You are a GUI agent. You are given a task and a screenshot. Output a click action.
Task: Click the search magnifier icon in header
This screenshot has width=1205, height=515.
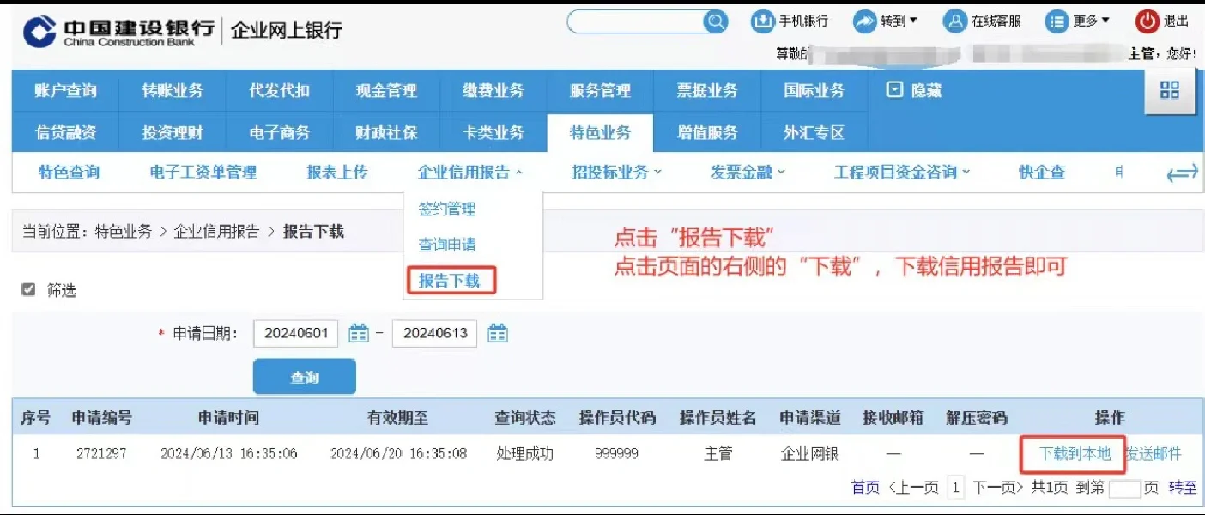pyautogui.click(x=715, y=21)
